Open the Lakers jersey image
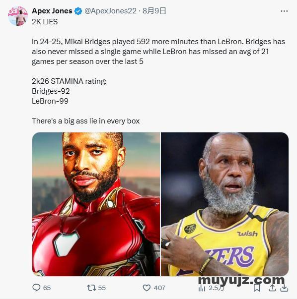The image size is (297, 299). pos(224,204)
